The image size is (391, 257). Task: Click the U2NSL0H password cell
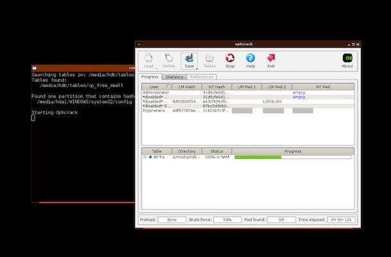click(272, 101)
